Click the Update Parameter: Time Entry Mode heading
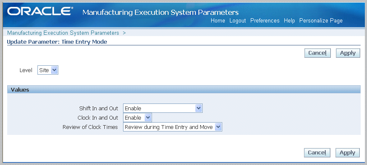Image resolution: width=367 pixels, height=165 pixels. pos(57,42)
